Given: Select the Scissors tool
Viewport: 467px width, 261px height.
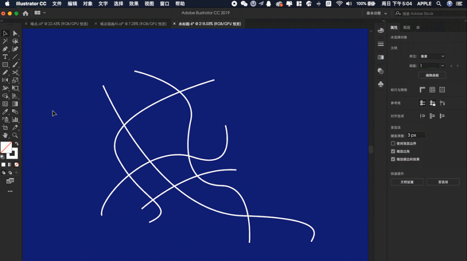Looking at the screenshot, I should [15, 73].
